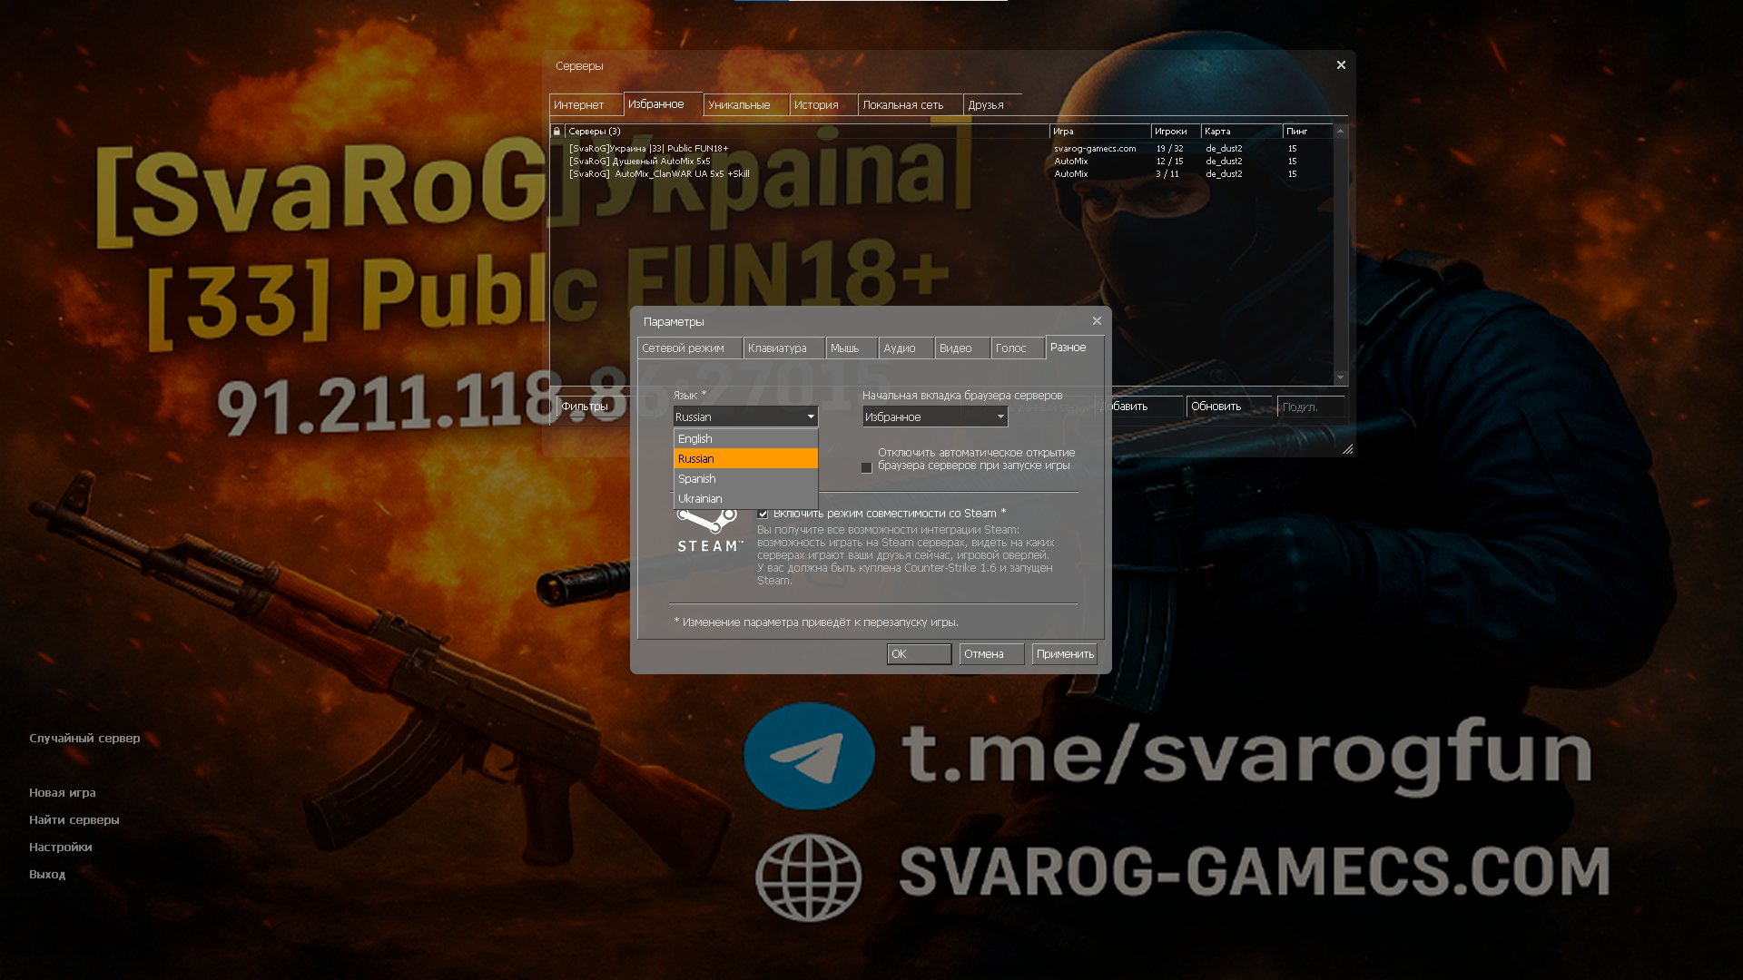
Task: Click the Telegram icon
Action: [x=807, y=755]
